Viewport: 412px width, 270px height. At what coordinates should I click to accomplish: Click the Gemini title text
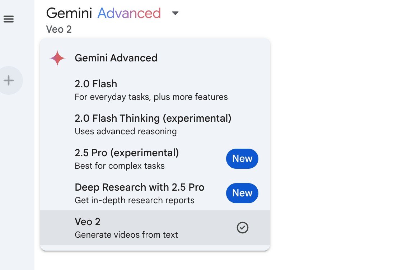click(69, 13)
